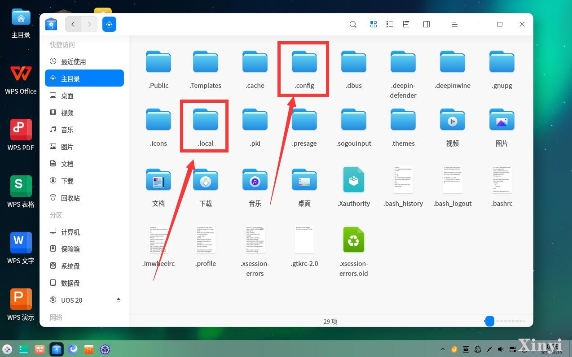Open 回收站 trash in sidebar

click(x=84, y=198)
